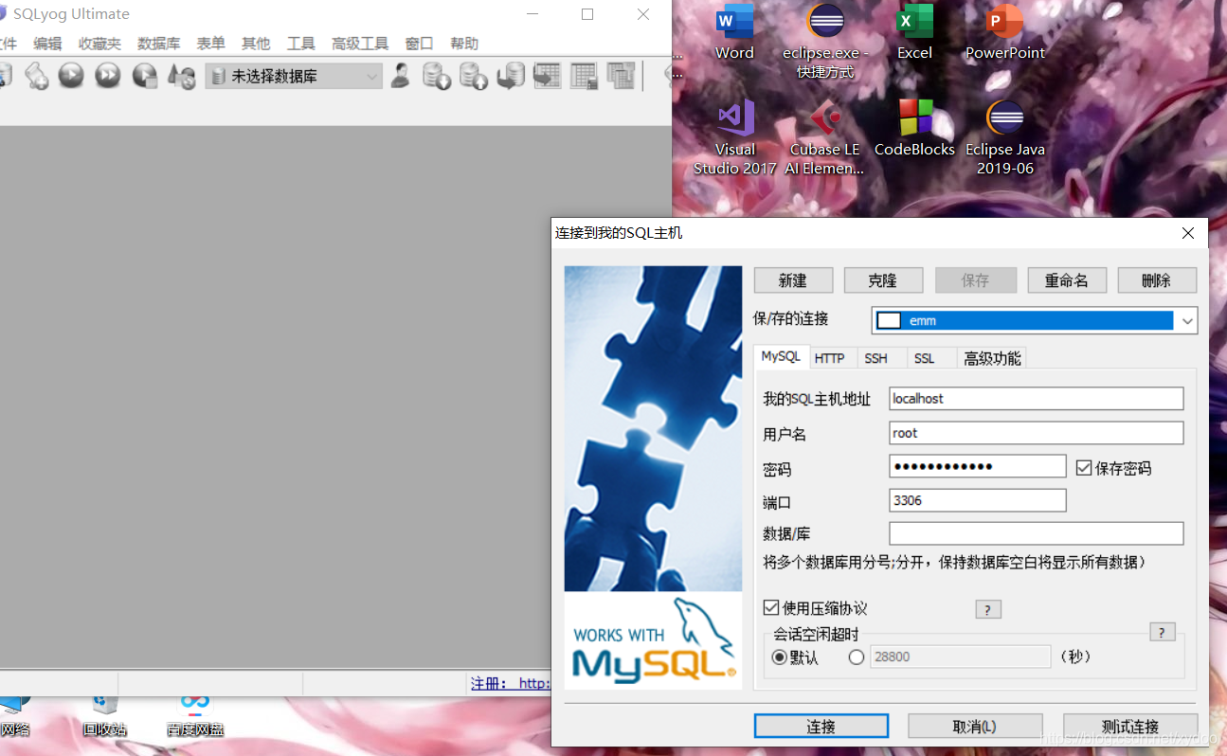The height and width of the screenshot is (756, 1227).
Task: Close the 连接到我的SQL主机 dialog
Action: click(x=1188, y=233)
